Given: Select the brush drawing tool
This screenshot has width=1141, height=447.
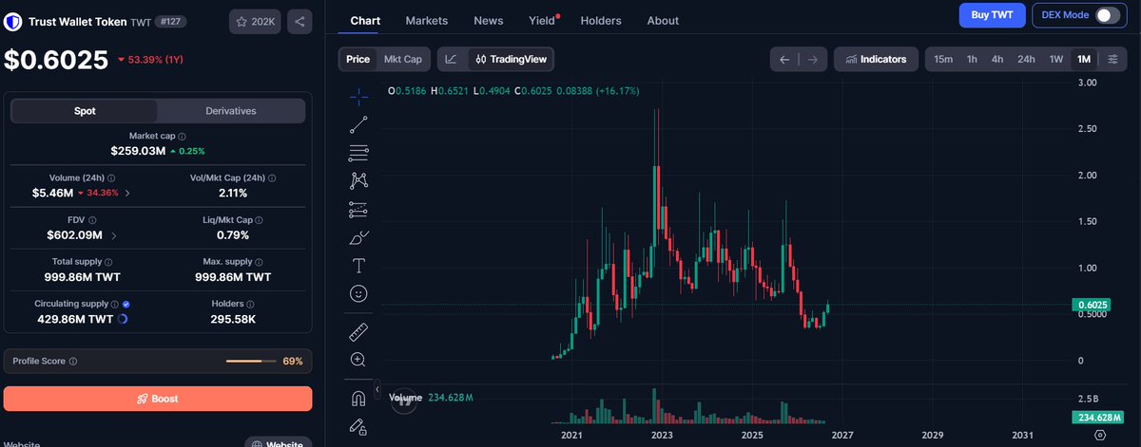Looking at the screenshot, I should [358, 237].
